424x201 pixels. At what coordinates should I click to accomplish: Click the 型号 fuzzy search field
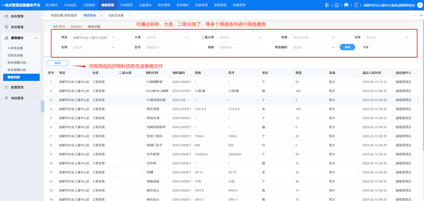point(167,47)
